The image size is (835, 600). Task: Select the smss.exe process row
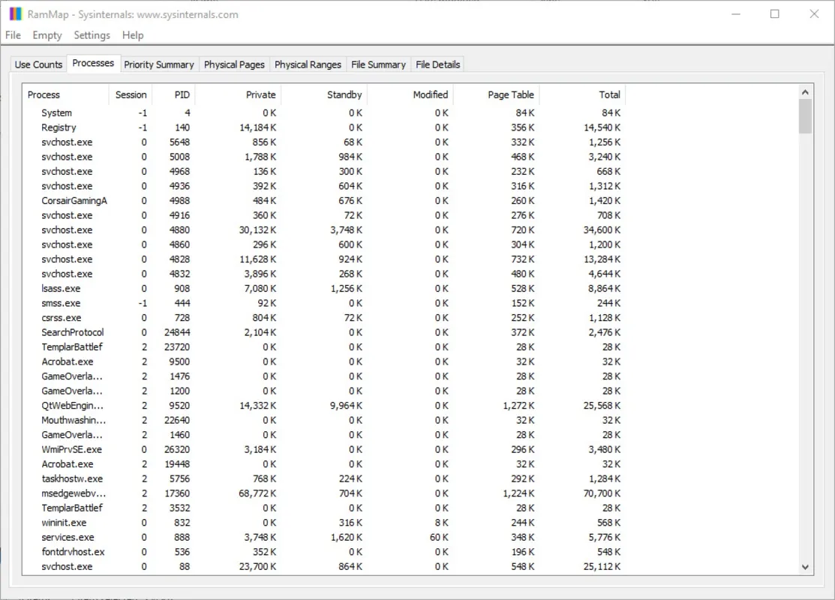click(324, 304)
